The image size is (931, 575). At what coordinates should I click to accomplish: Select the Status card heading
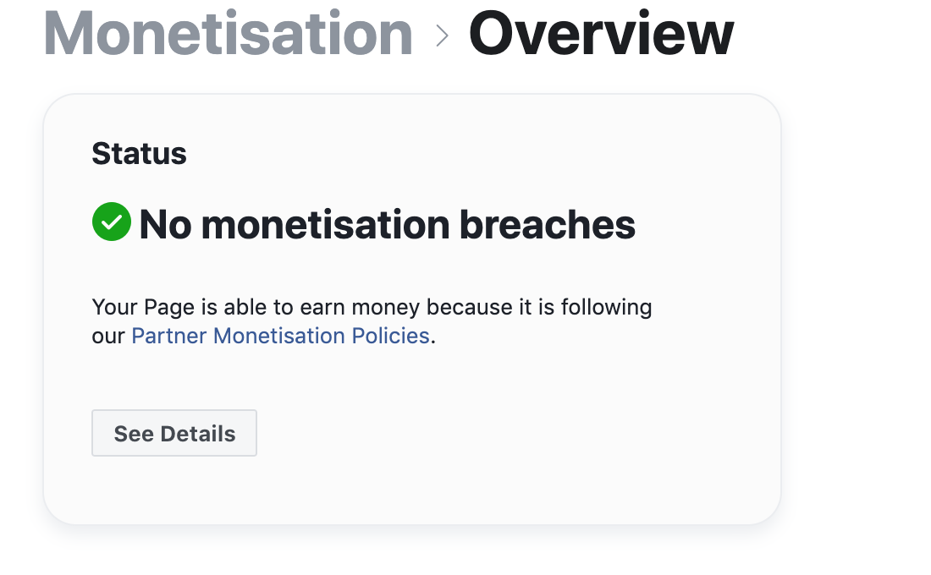140,154
